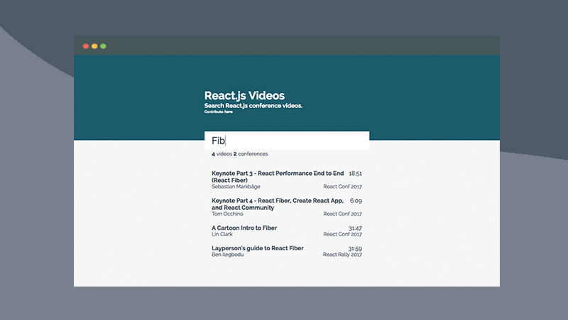Click the duration "6:09"

click(x=356, y=201)
